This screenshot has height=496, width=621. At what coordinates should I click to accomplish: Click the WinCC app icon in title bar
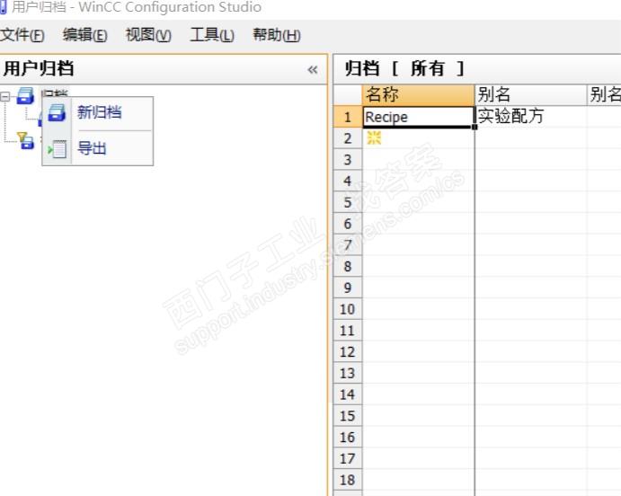click(4, 6)
